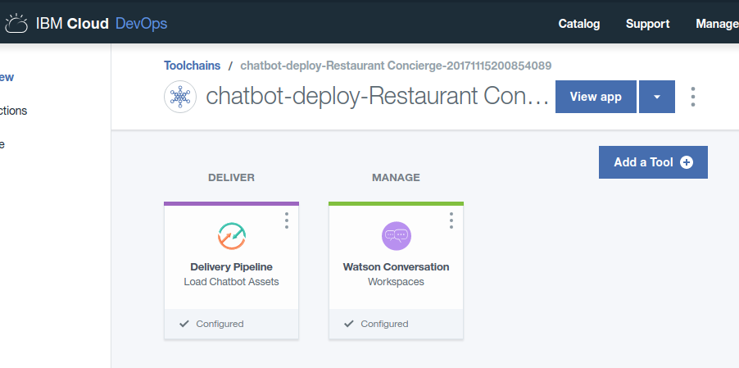739x368 pixels.
Task: Click the full toolchain name in breadcrumb
Action: click(x=396, y=66)
